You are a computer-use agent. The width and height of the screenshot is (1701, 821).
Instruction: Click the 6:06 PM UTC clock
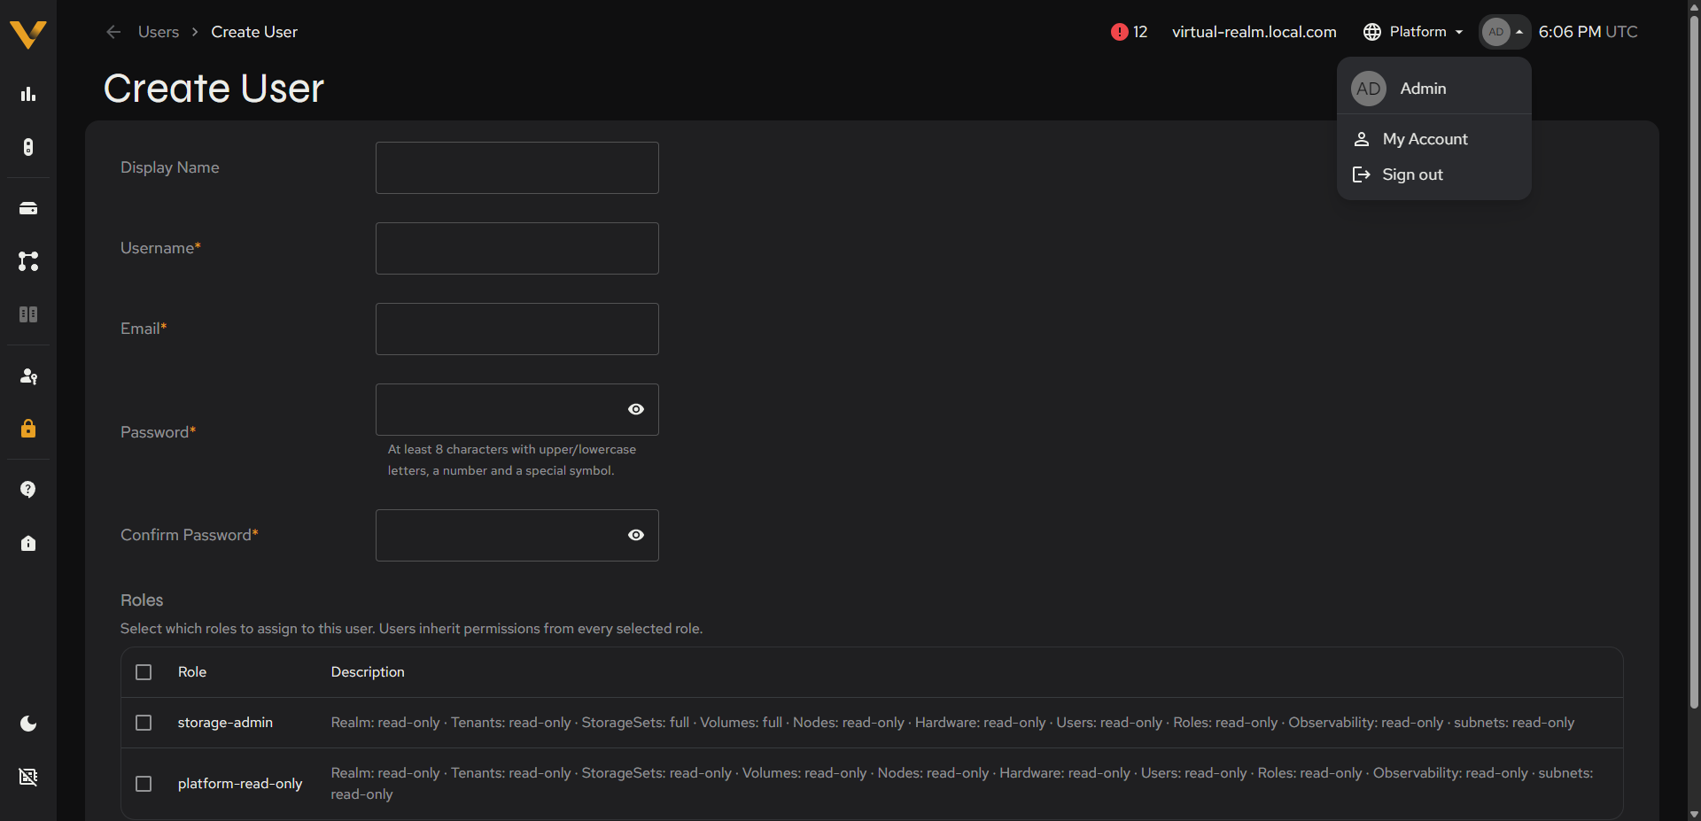[1588, 32]
